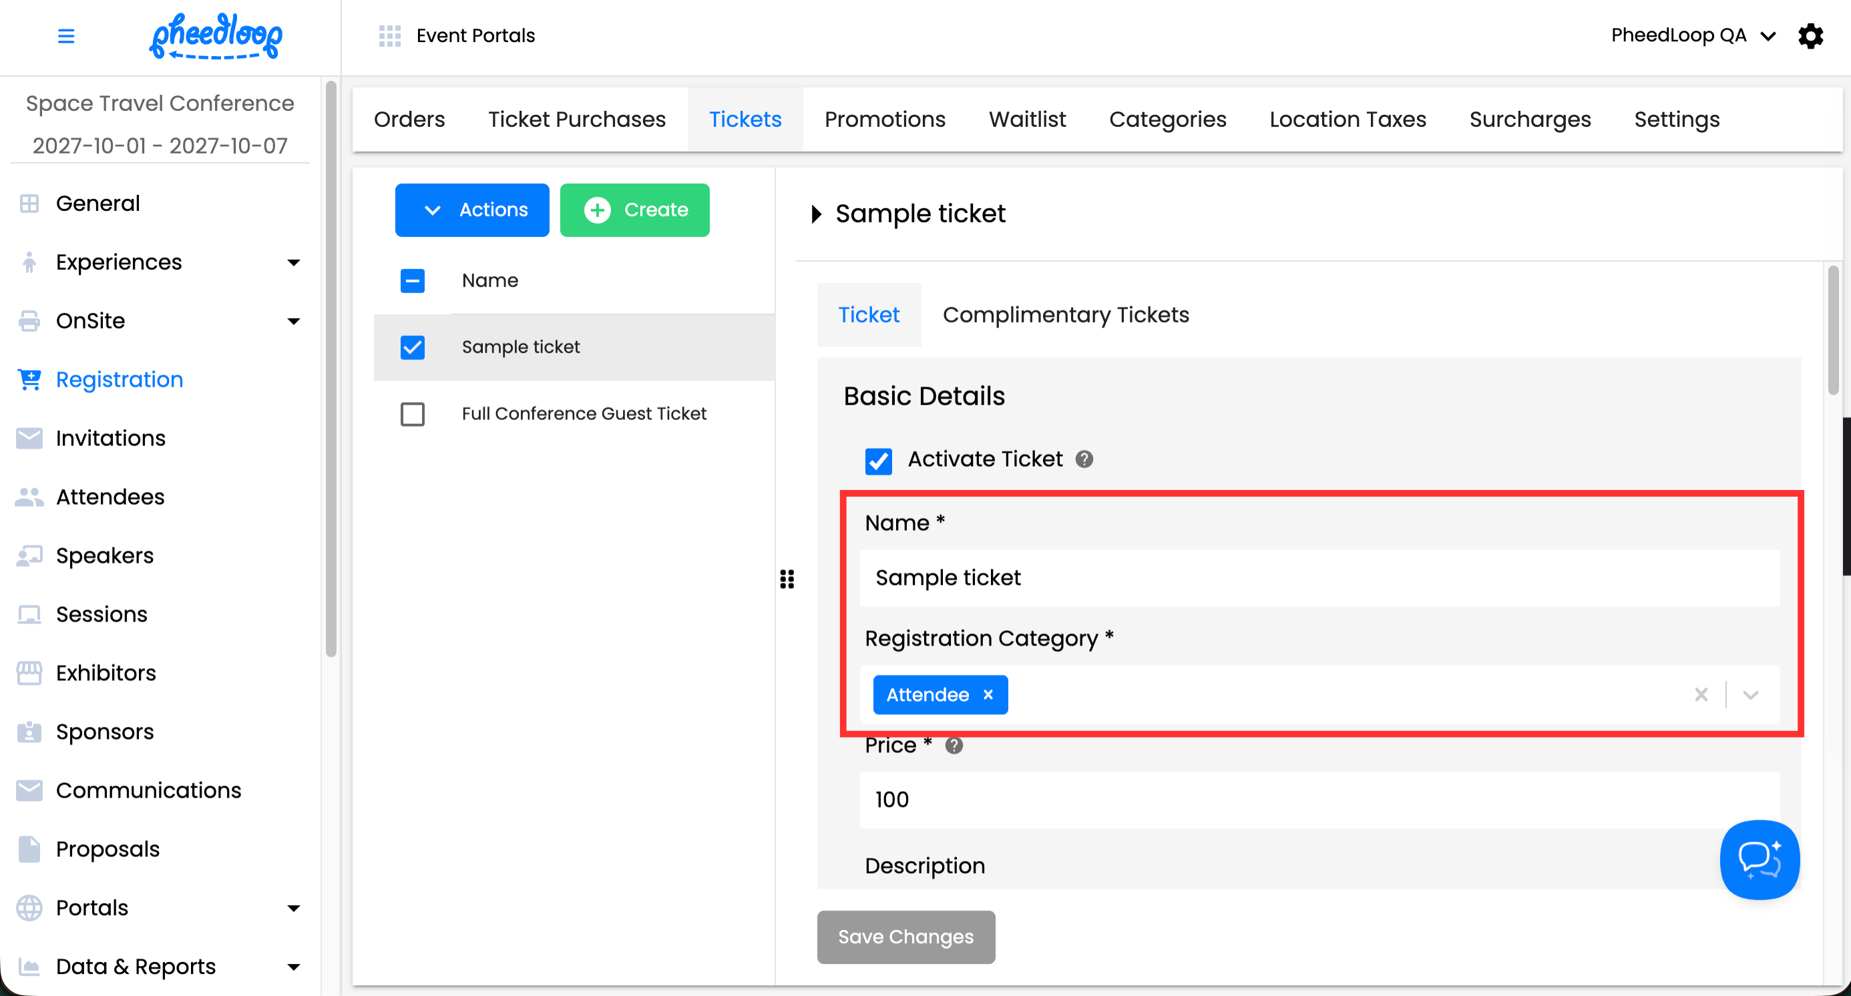Click the Price help question icon

954,746
